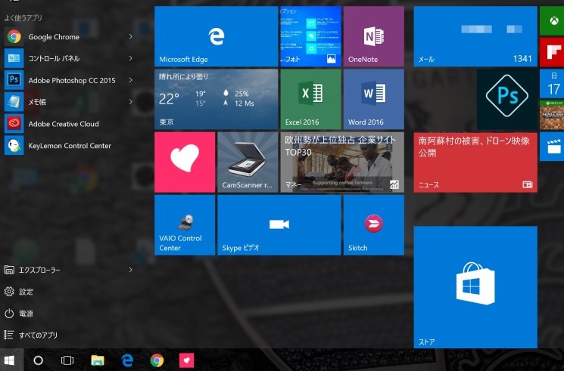Open メモ帳 (Notepad) from the list
Image resolution: width=564 pixels, height=371 pixels.
(x=68, y=102)
